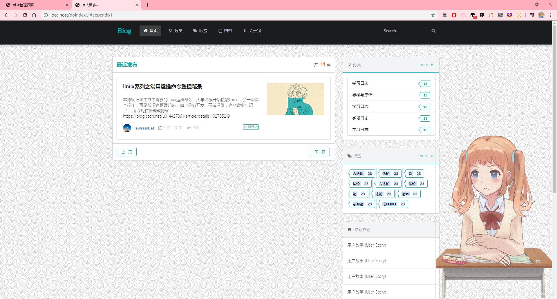The height and width of the screenshot is (299, 557).
Task: Click more link in 分类 panel
Action: pyautogui.click(x=426, y=65)
